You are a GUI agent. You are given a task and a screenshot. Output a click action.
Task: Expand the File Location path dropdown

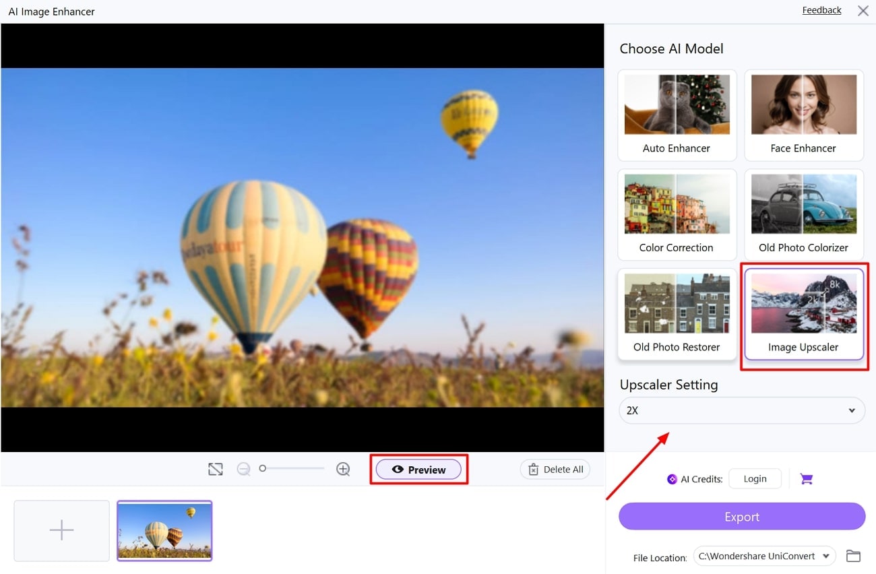[x=765, y=556]
